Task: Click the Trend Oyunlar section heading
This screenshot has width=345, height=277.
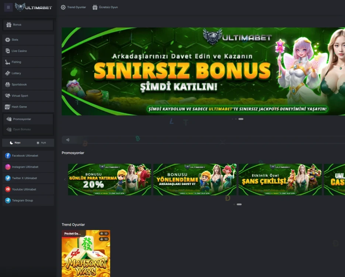Action: coord(73,225)
